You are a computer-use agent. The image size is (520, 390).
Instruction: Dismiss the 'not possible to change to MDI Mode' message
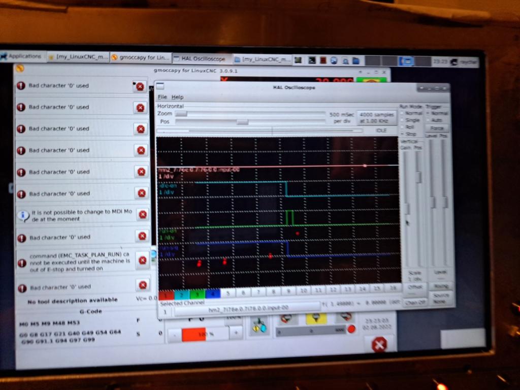pyautogui.click(x=143, y=215)
